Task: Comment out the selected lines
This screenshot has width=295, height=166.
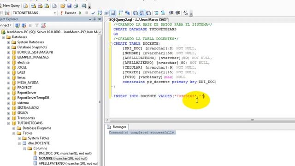Action: point(156,13)
